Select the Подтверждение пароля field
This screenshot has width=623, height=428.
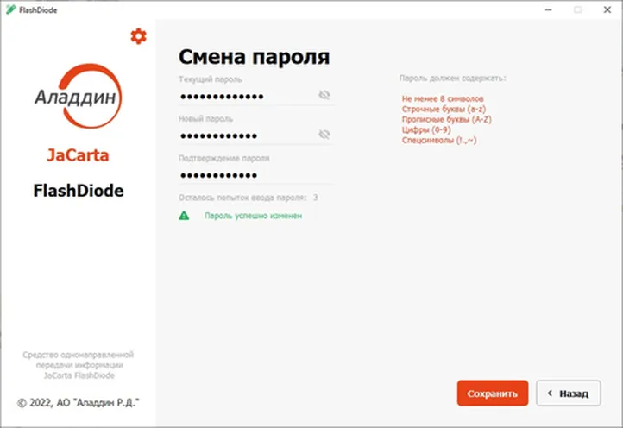256,175
